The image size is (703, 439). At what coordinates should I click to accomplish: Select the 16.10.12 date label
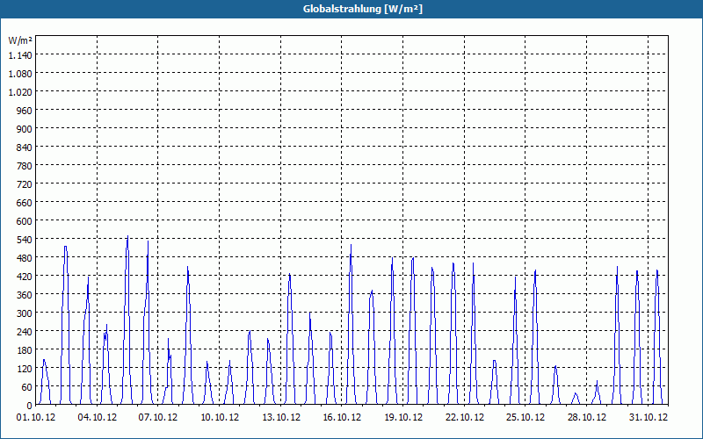342,418
